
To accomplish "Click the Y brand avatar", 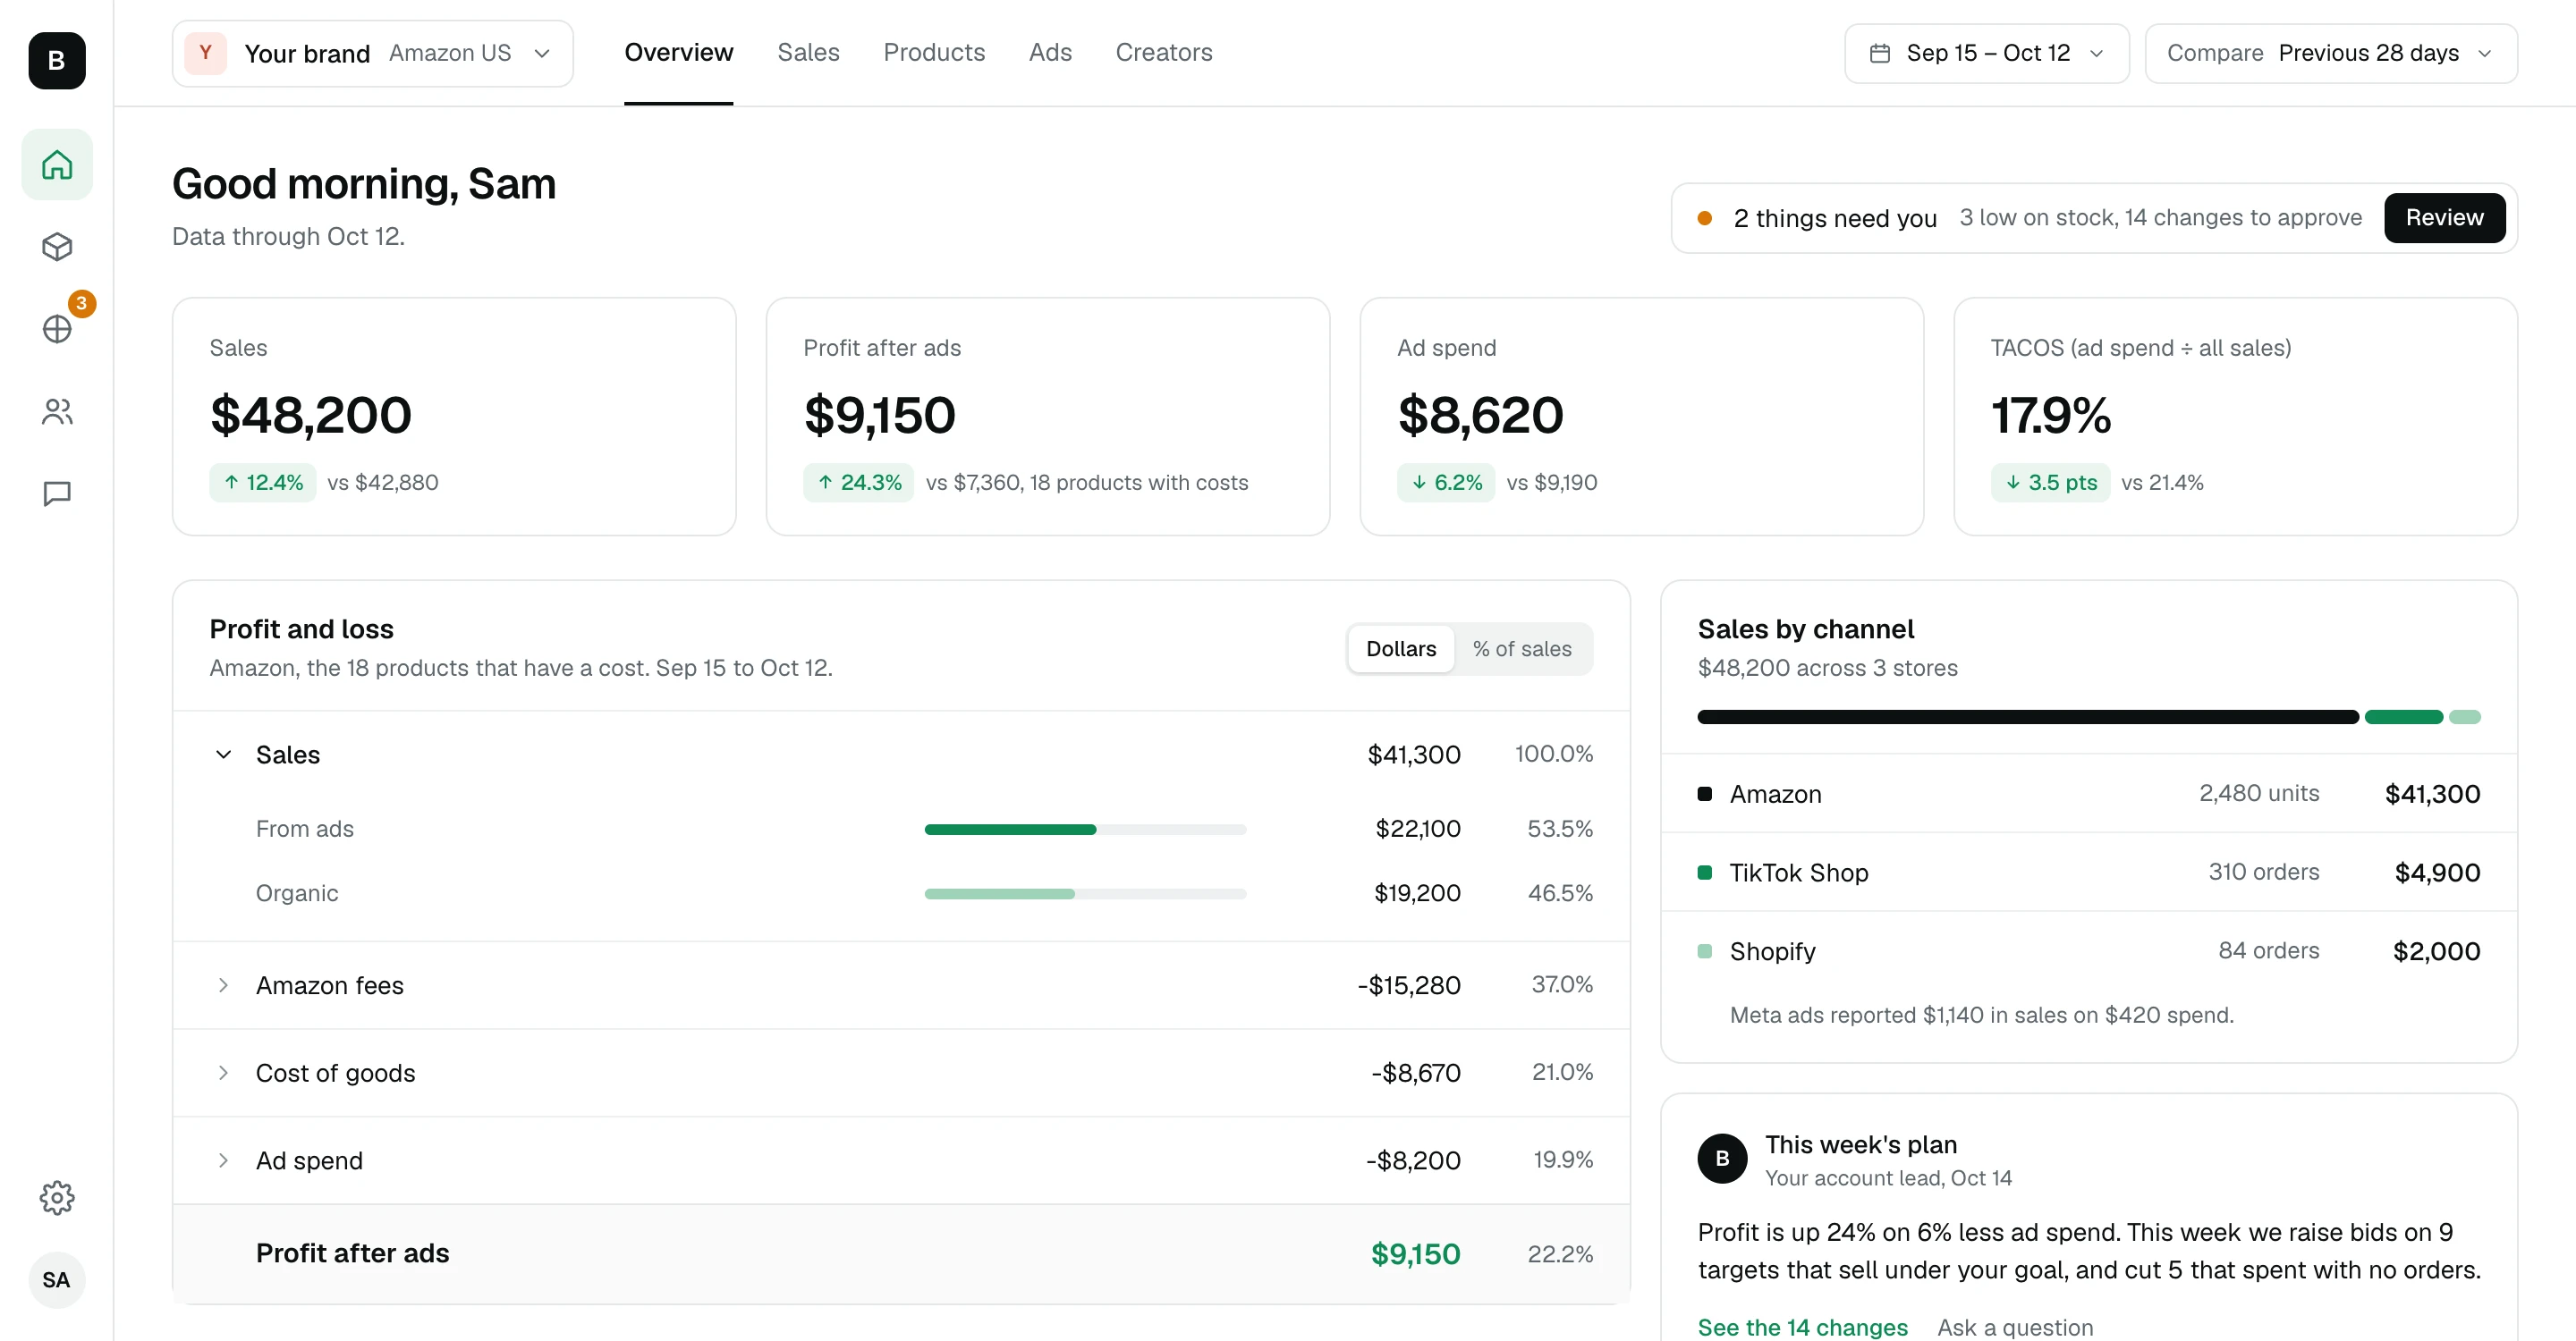I will pos(205,53).
